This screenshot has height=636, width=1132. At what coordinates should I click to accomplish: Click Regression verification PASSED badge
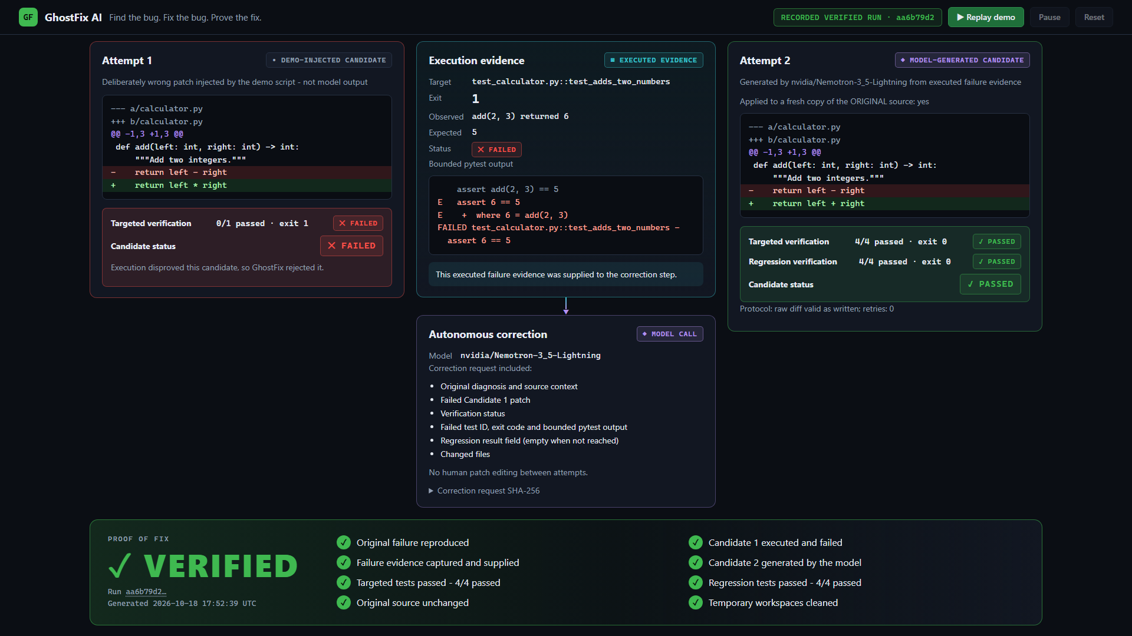click(996, 261)
